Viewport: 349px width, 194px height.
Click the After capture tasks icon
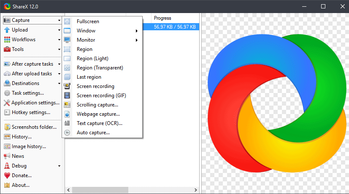(7, 64)
